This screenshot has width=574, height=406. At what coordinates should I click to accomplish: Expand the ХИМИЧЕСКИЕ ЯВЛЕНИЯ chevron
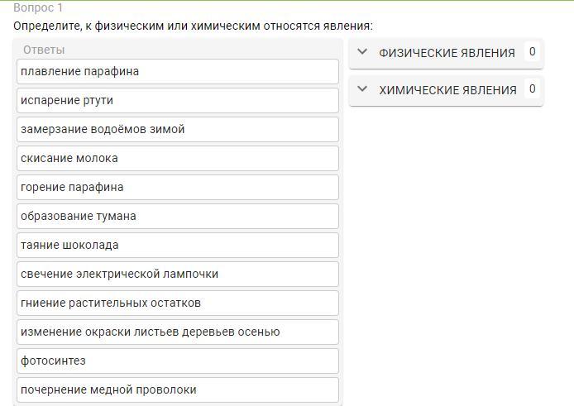(362, 89)
